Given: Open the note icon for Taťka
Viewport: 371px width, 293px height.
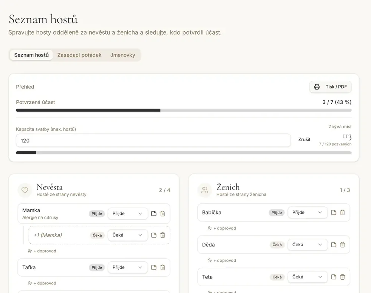Looking at the screenshot, I should [x=154, y=267].
